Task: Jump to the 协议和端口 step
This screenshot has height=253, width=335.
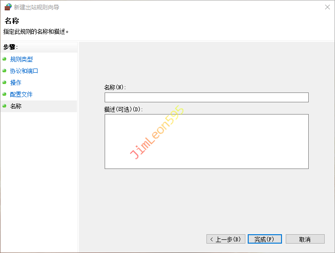Action: coord(24,71)
